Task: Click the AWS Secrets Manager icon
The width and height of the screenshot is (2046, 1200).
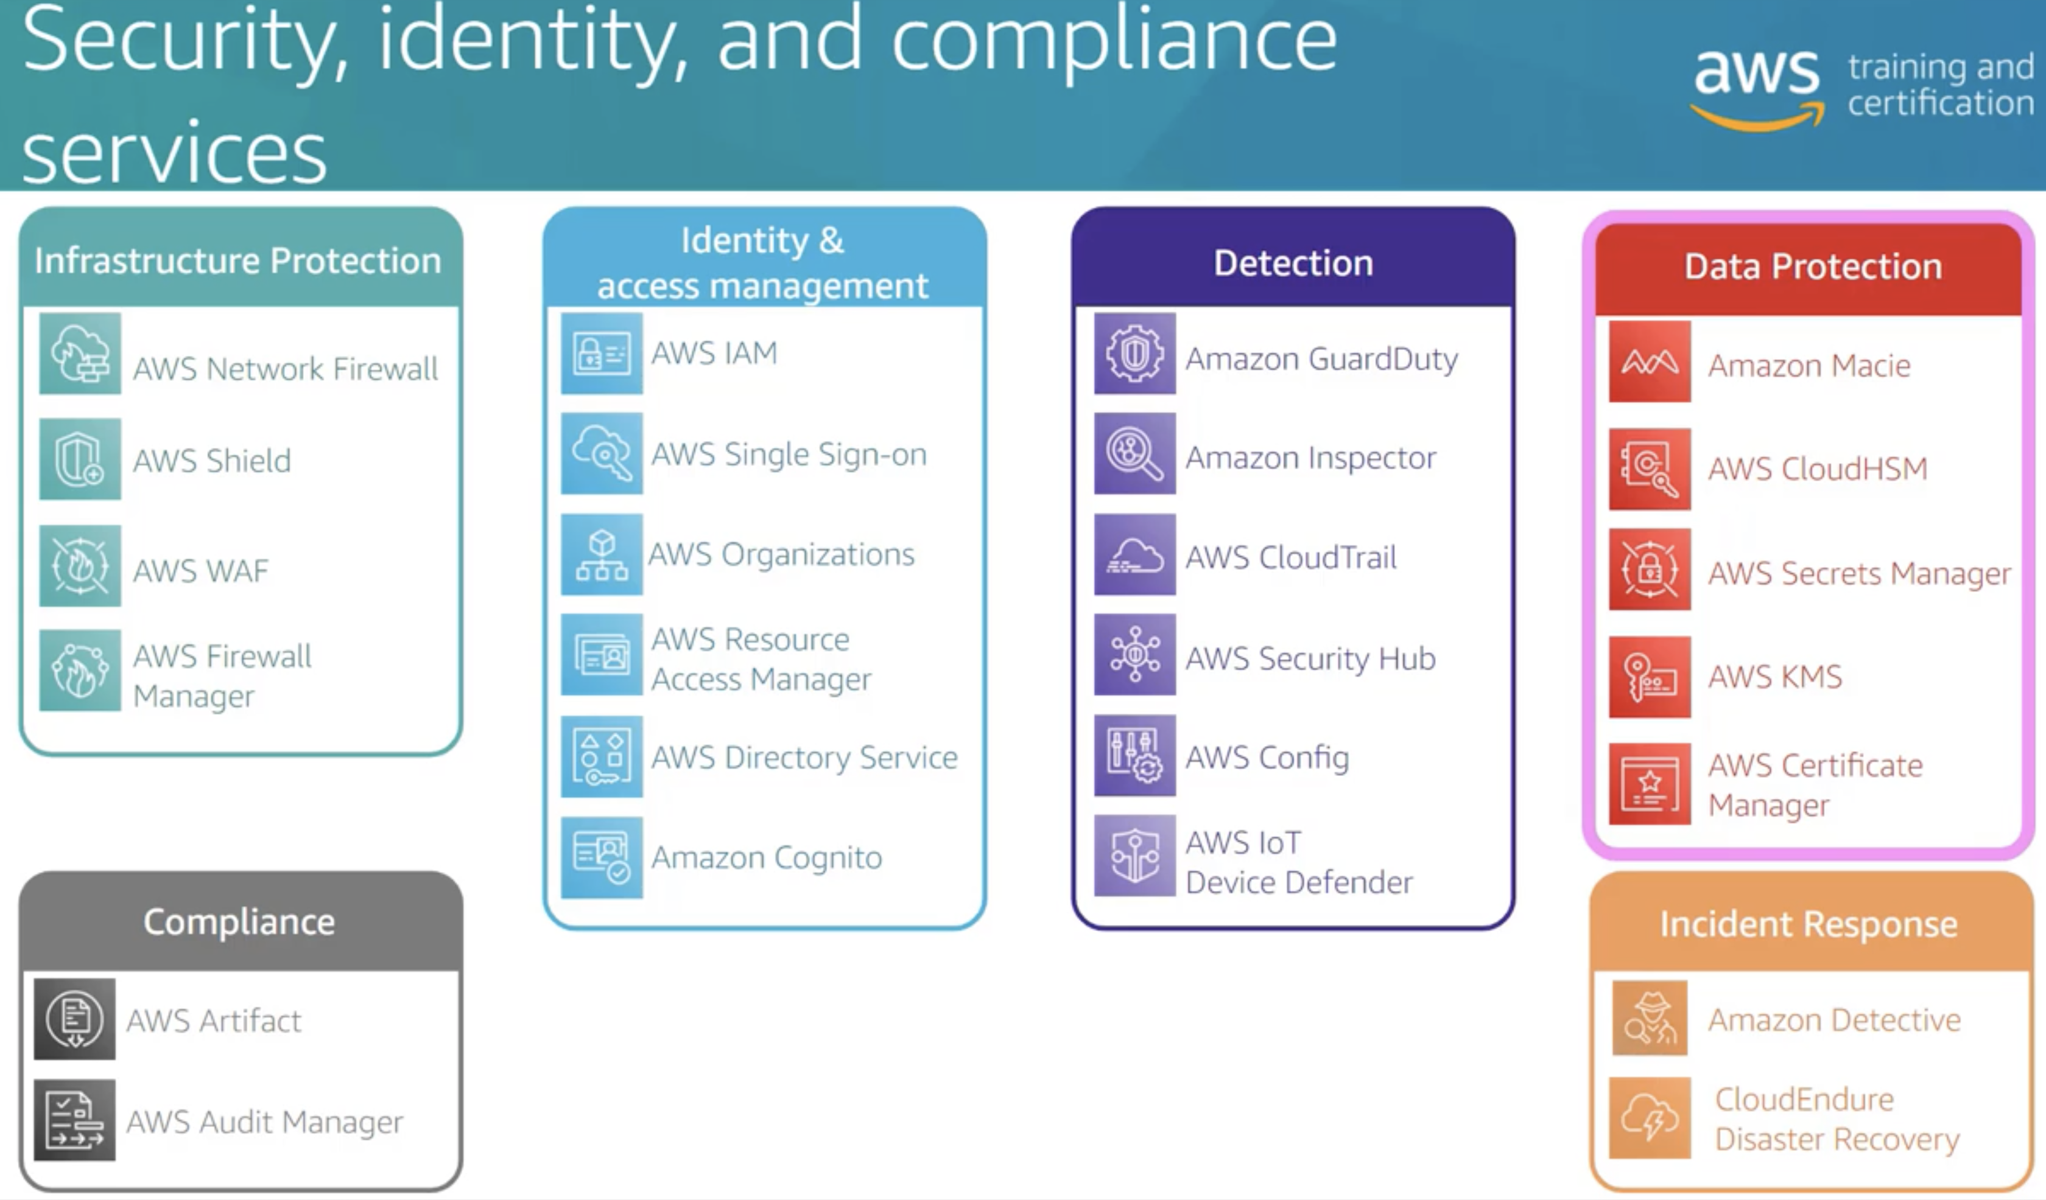Action: (x=1650, y=570)
